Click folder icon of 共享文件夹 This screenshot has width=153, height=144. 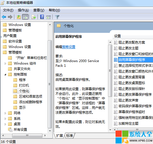tap(10, 69)
